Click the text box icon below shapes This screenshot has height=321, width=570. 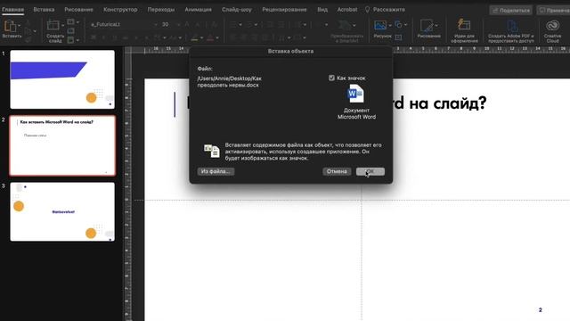click(x=398, y=37)
